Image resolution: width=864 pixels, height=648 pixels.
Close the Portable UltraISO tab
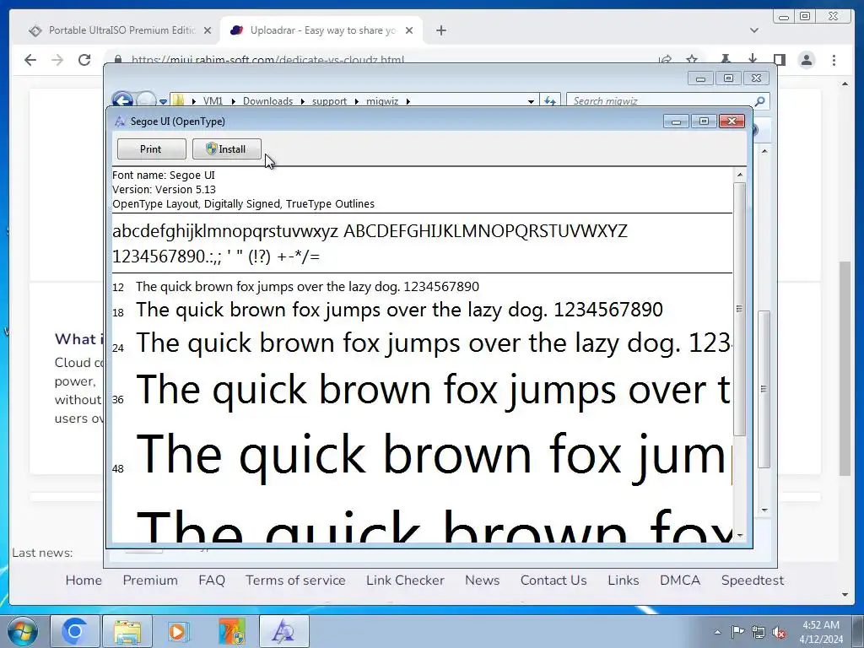[208, 31]
